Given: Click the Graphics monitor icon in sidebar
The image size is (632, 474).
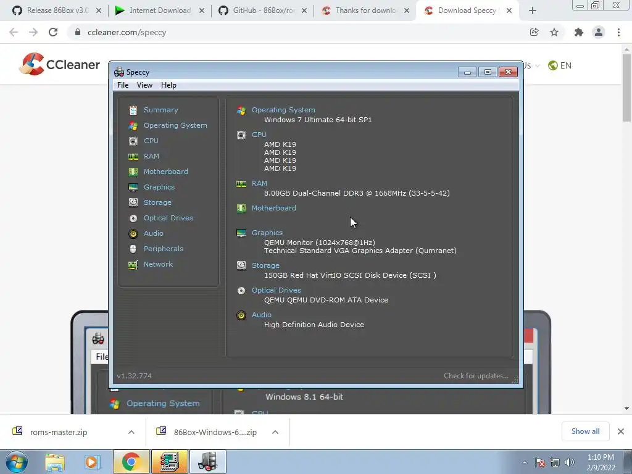Looking at the screenshot, I should pos(133,188).
